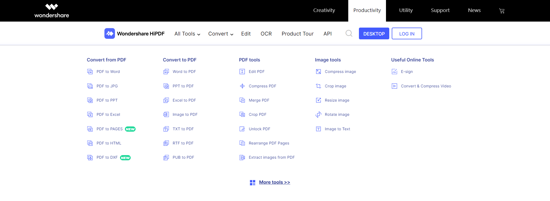Click the More tools grid icon

point(253,182)
